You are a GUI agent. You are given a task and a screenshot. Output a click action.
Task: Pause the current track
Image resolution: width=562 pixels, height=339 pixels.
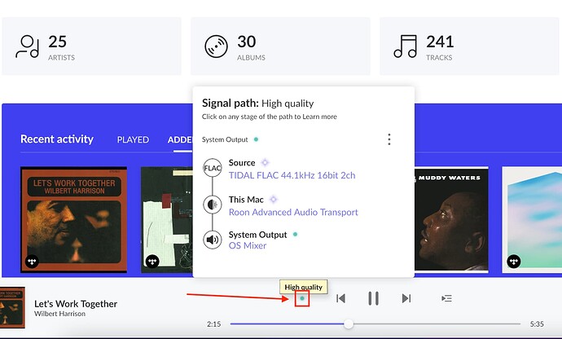374,298
